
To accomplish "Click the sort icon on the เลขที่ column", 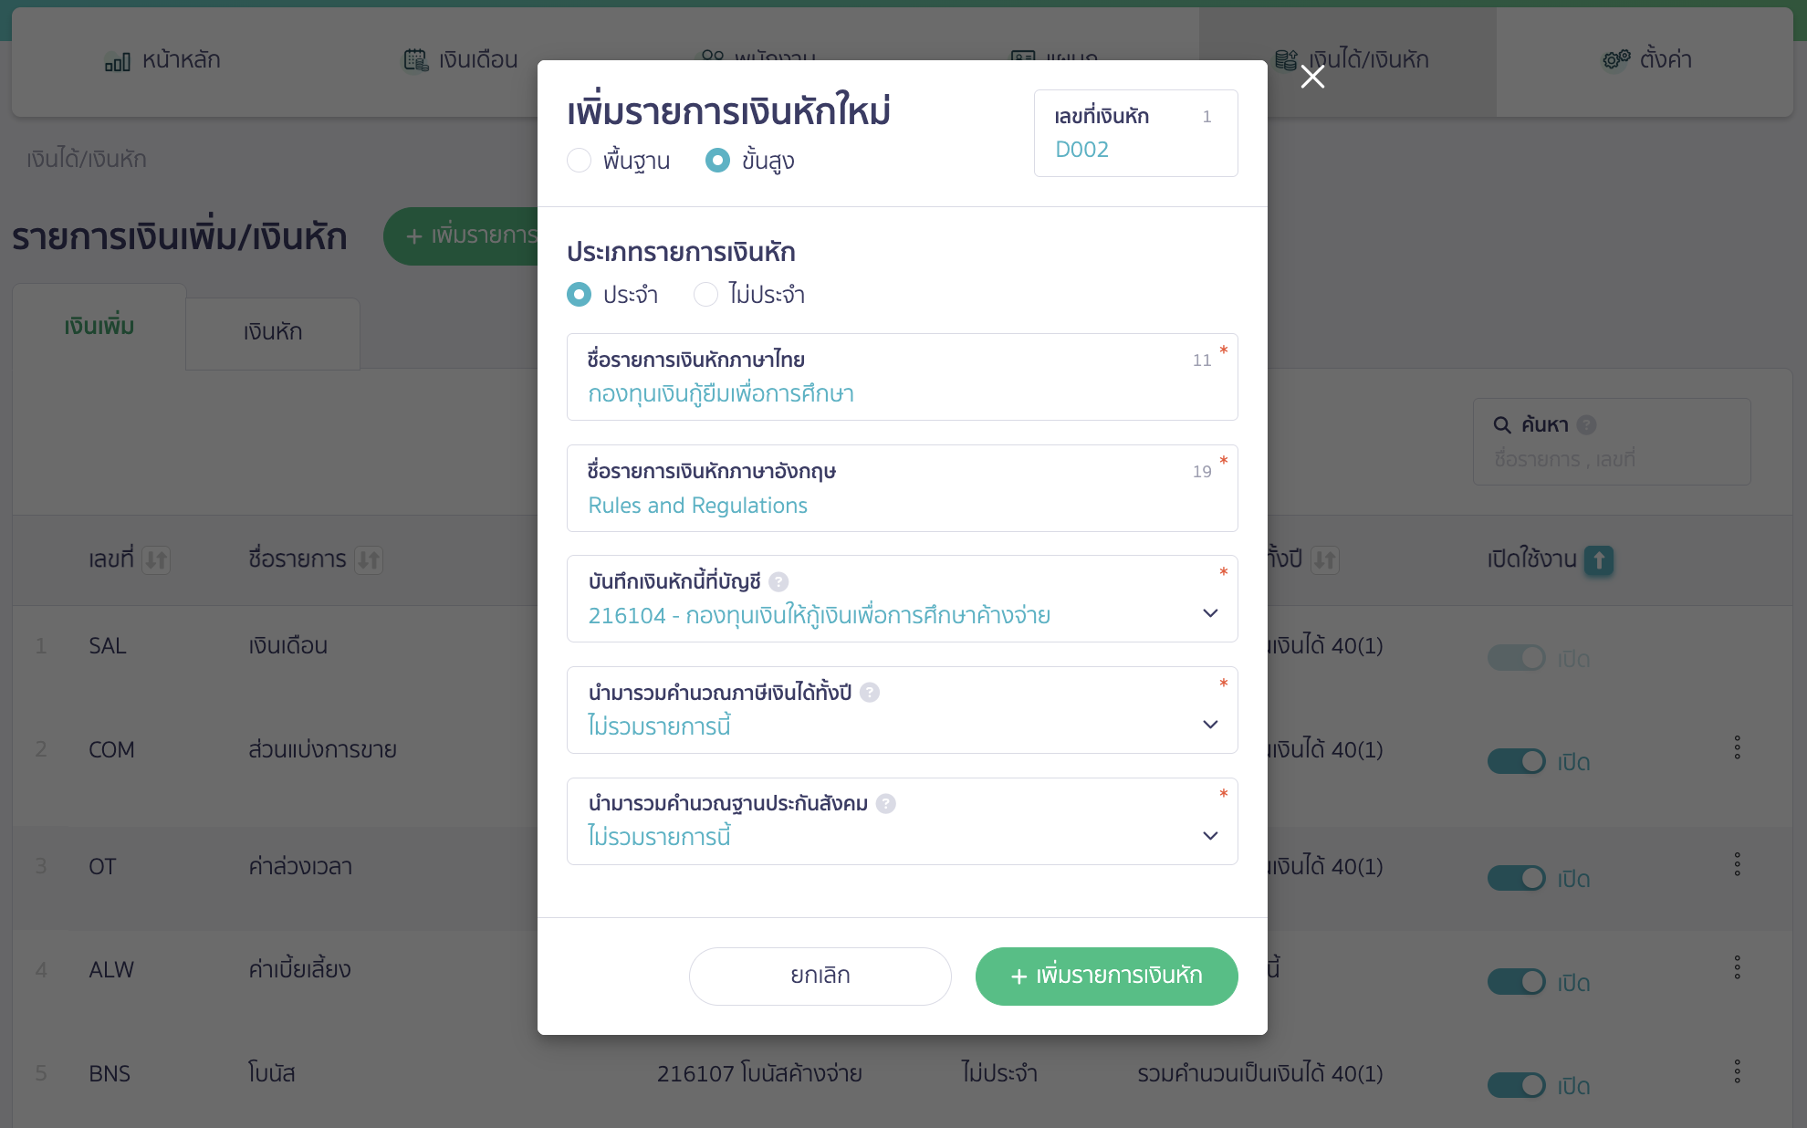I will [156, 559].
